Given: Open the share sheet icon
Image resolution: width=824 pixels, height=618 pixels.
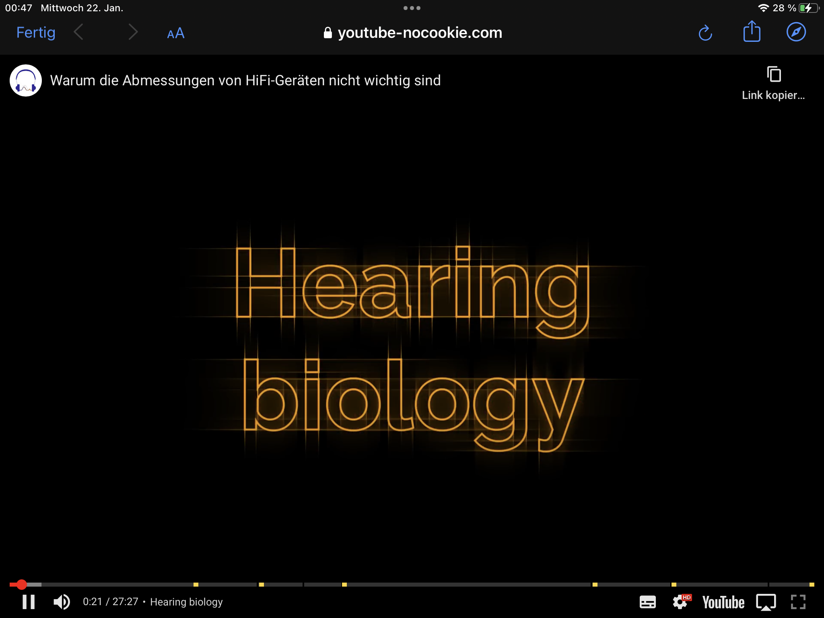Looking at the screenshot, I should [752, 31].
